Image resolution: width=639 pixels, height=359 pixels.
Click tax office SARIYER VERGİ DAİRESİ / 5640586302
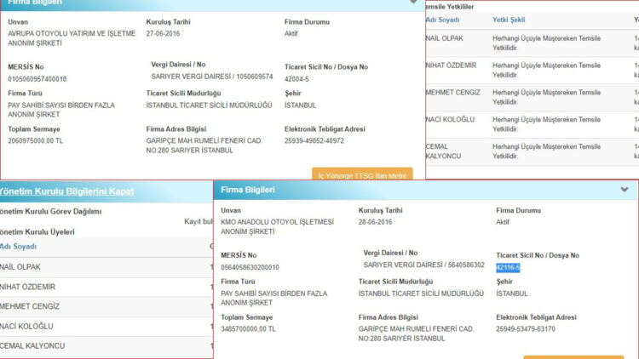pyautogui.click(x=423, y=265)
